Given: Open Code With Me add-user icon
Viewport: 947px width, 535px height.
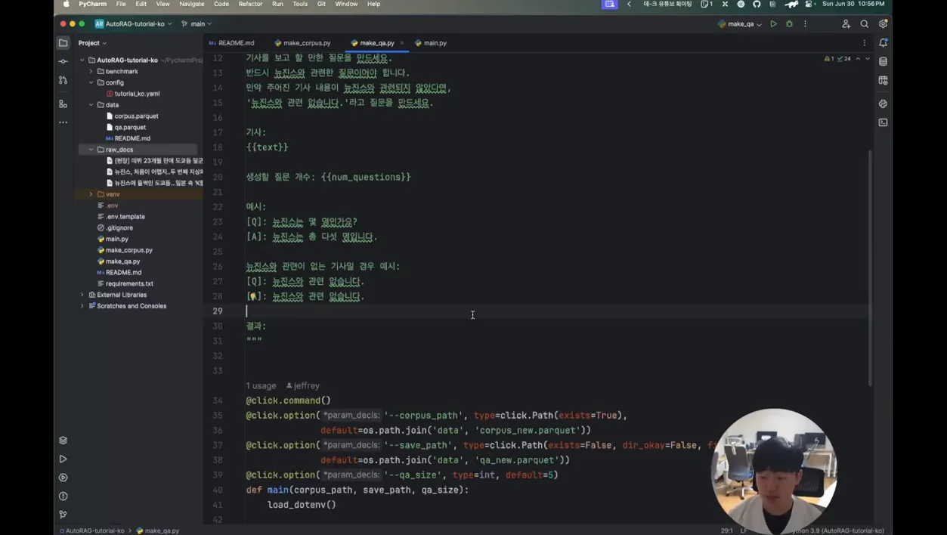Looking at the screenshot, I should click(846, 24).
